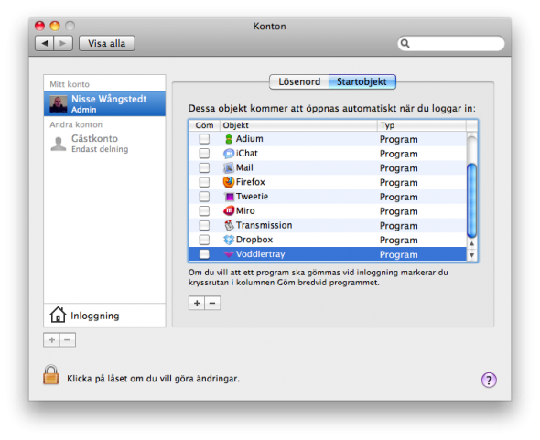Select the Firefox icon row
The height and width of the screenshot is (440, 540).
(x=229, y=182)
